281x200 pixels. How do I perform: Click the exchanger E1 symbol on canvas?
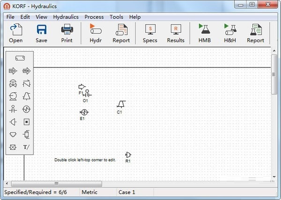pyautogui.click(x=84, y=112)
